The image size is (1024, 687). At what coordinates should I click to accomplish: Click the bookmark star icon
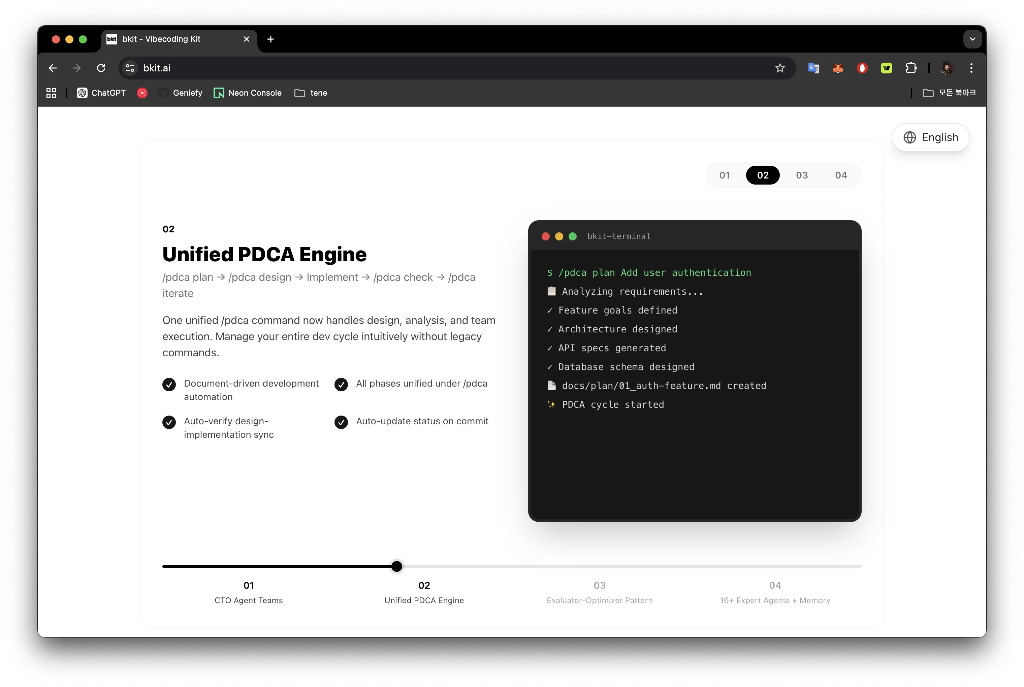pos(780,68)
